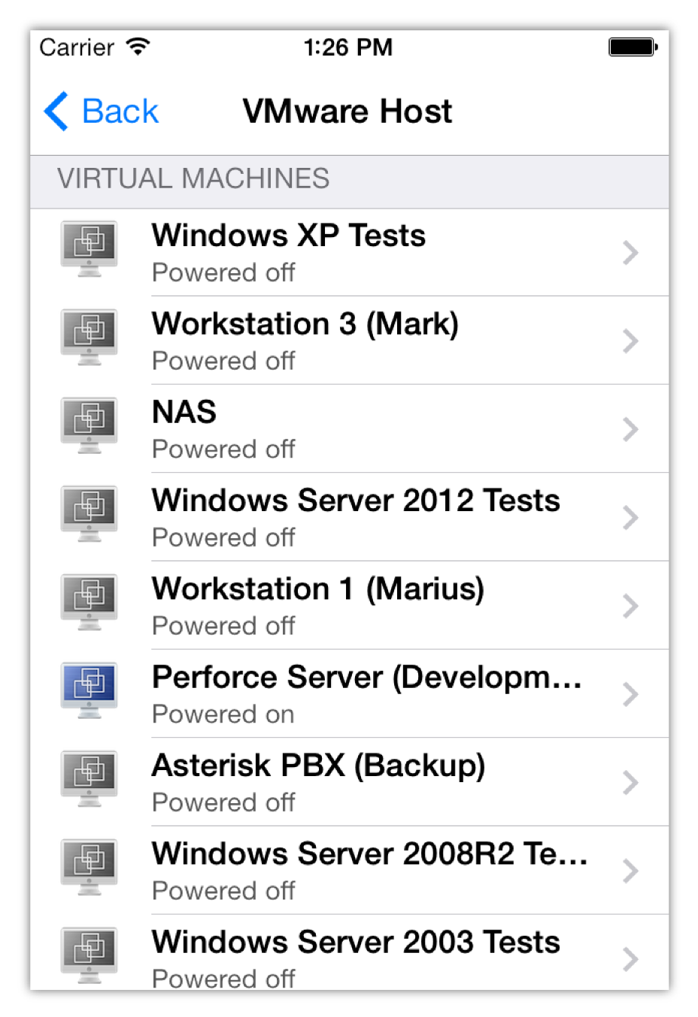Open chevron for Windows Server 2012 Tests
The width and height of the screenshot is (698, 1017).
point(630,518)
